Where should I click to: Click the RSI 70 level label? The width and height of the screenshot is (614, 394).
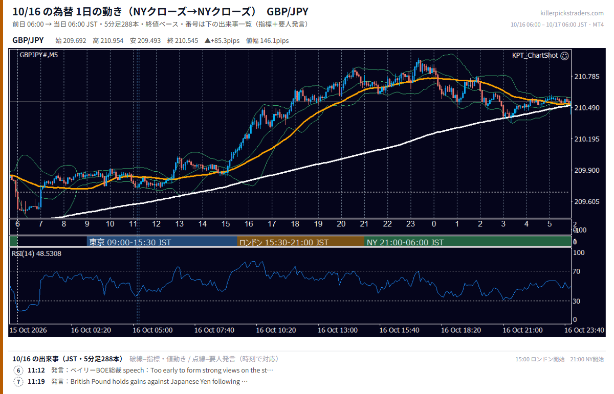(577, 271)
